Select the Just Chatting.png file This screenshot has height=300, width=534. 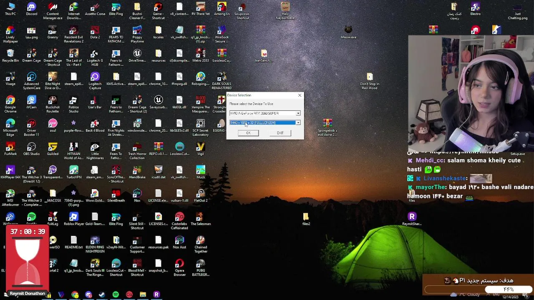pos(518,11)
